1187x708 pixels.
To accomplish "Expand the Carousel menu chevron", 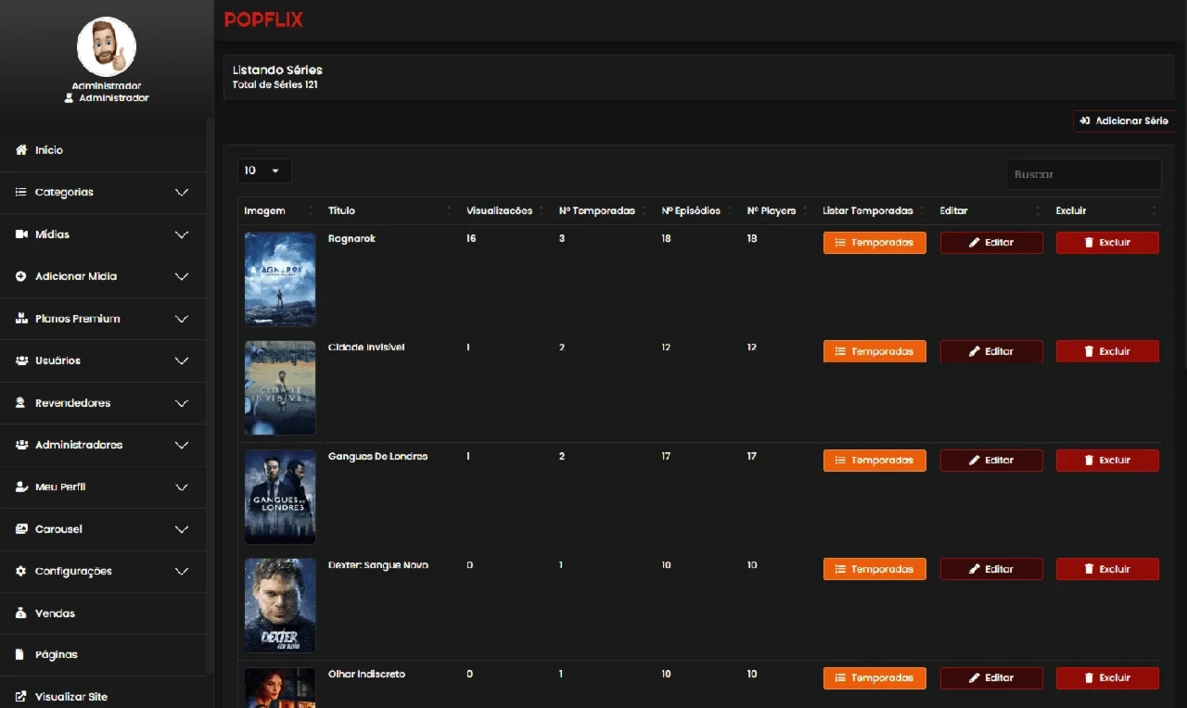I will (182, 529).
